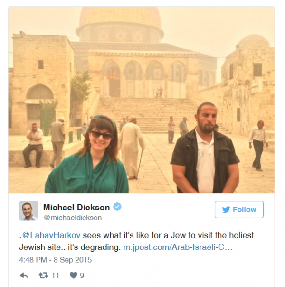Screen dimensions: 285x287
Task: View the 9 likes count
Action: point(82,276)
